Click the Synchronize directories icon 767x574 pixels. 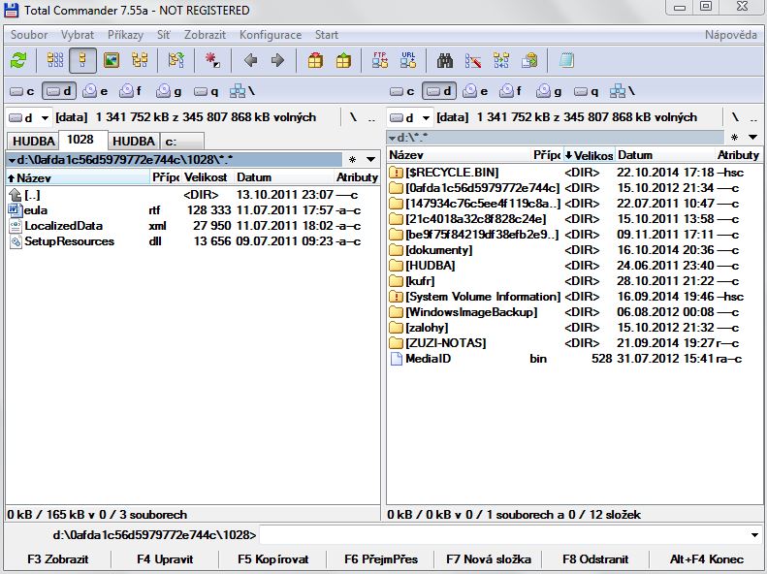point(501,61)
